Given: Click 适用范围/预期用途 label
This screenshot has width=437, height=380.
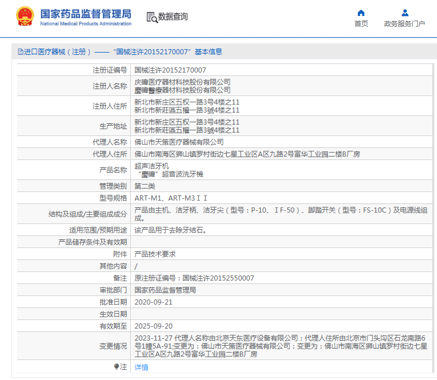Looking at the screenshot, I should click(98, 230).
